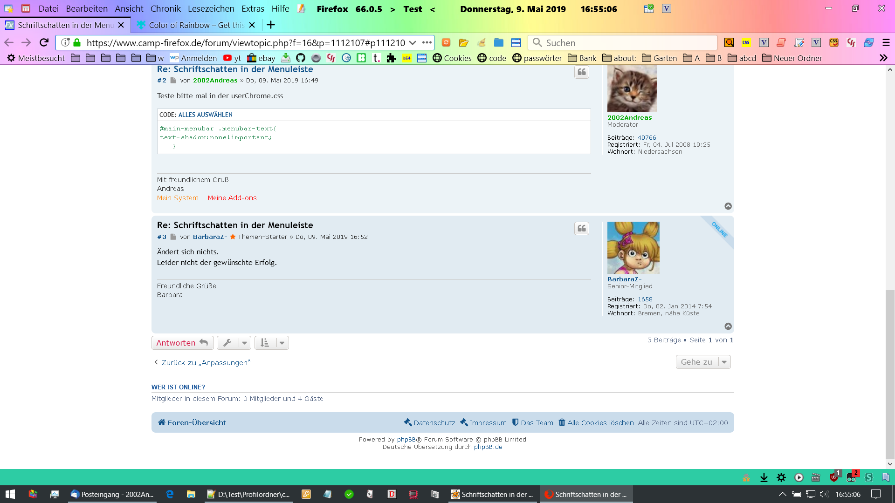Expand the sort options dropdown
Image resolution: width=895 pixels, height=503 pixels.
tap(272, 343)
